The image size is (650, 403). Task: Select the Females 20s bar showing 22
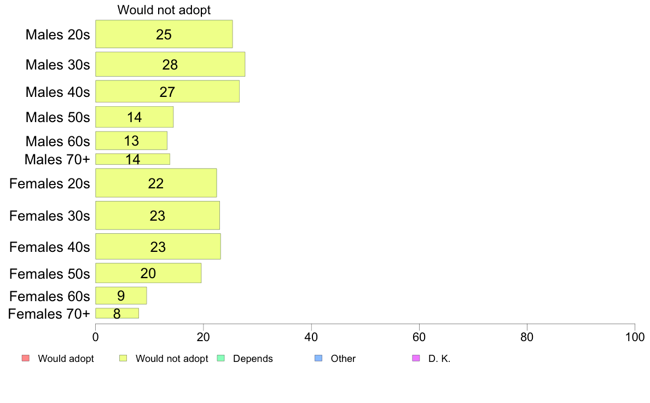pyautogui.click(x=156, y=183)
